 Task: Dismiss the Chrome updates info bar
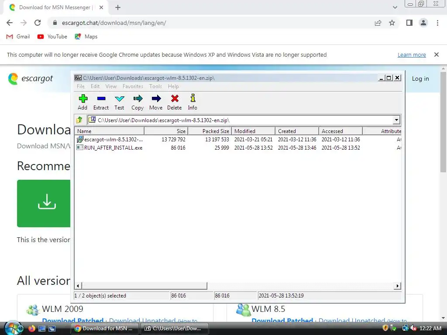[436, 55]
